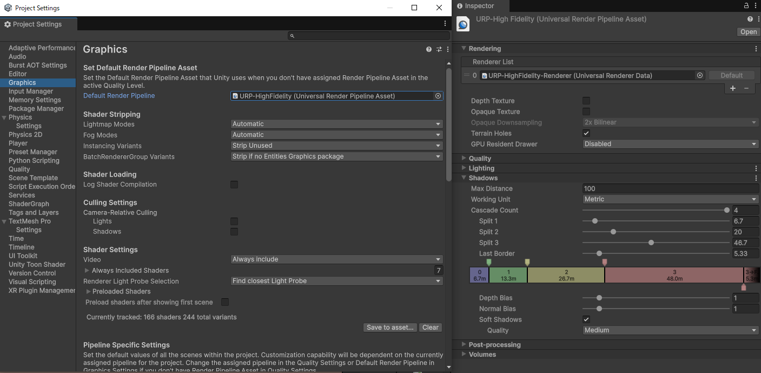
Task: Expand the Volumes section
Action: tap(464, 355)
